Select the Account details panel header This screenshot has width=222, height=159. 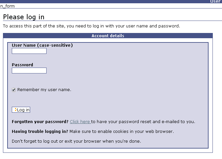[x=108, y=36]
